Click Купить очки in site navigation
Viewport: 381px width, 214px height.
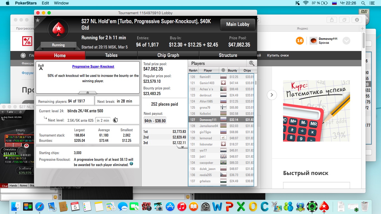click(278, 55)
